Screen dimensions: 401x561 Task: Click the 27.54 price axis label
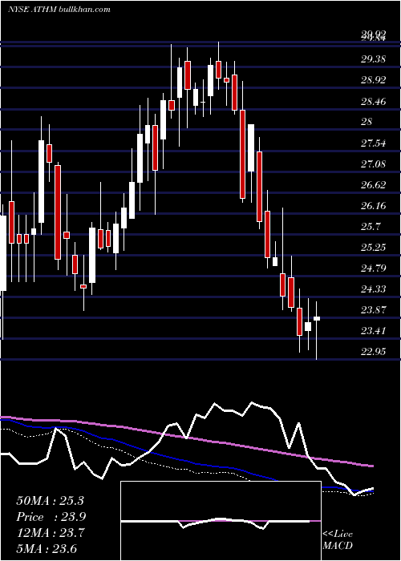[x=373, y=143]
